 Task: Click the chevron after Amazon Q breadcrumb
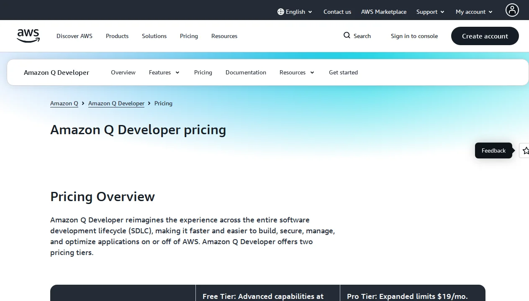83,103
